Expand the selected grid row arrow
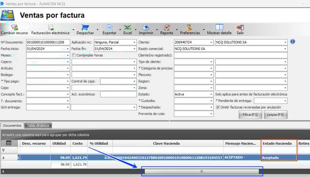Viewport: 310px width, 177px height. tap(3, 158)
